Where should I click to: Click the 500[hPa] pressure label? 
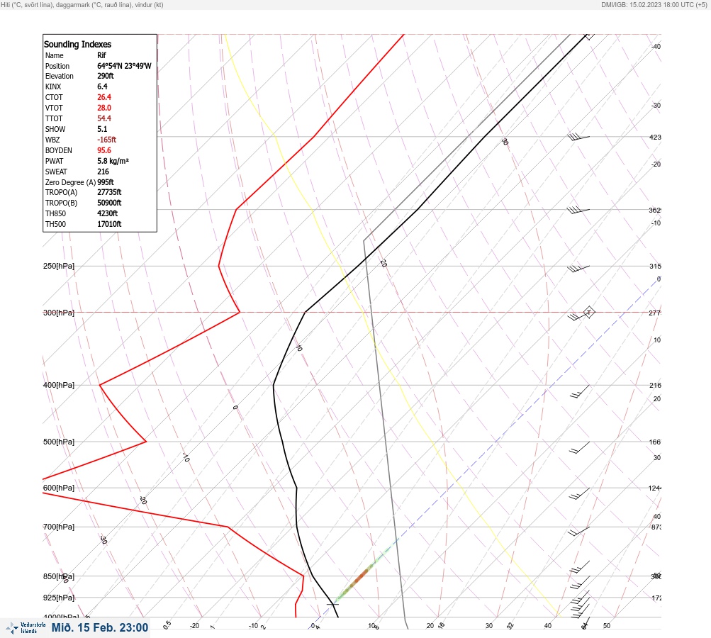(59, 442)
